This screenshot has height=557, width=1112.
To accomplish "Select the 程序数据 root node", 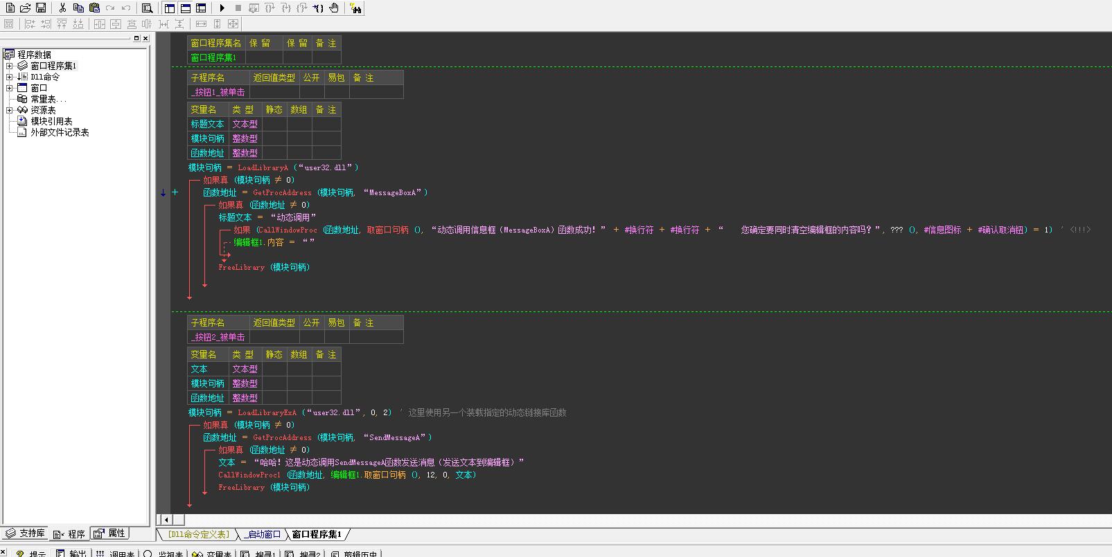I will tap(34, 55).
